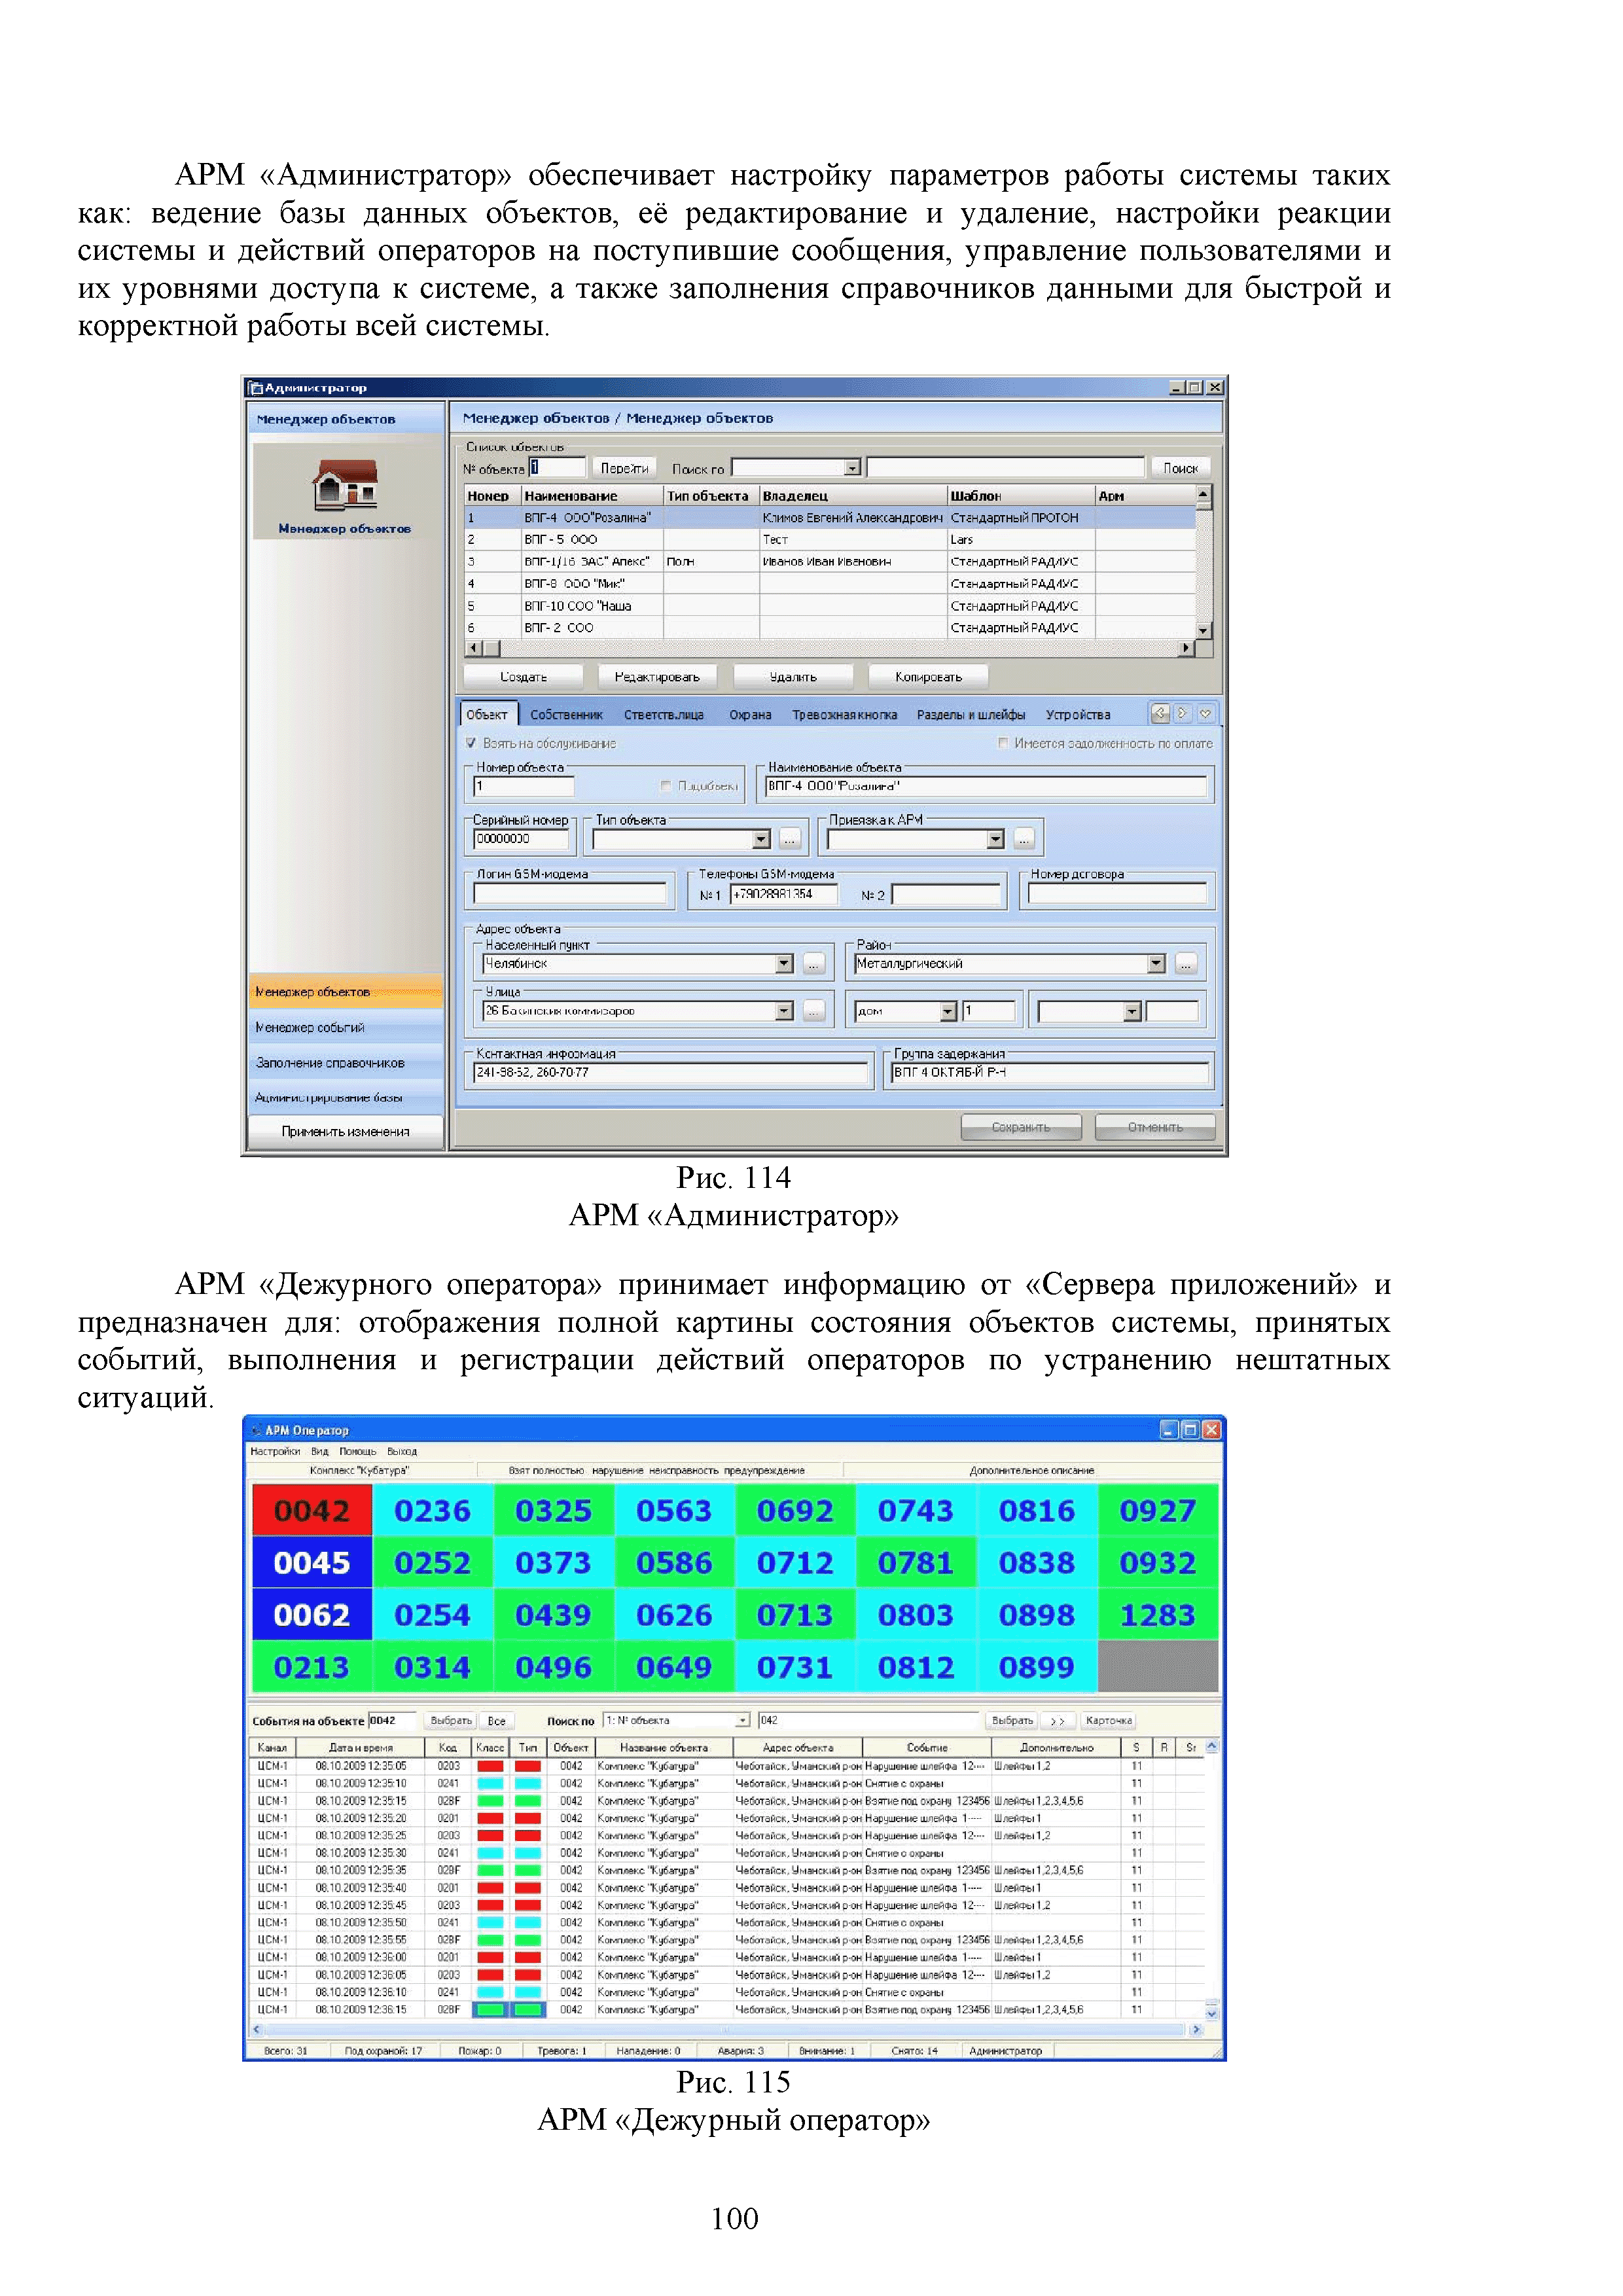The image size is (1623, 2296).
Task: Click Все button beside События на объекте
Action: [x=496, y=1721]
